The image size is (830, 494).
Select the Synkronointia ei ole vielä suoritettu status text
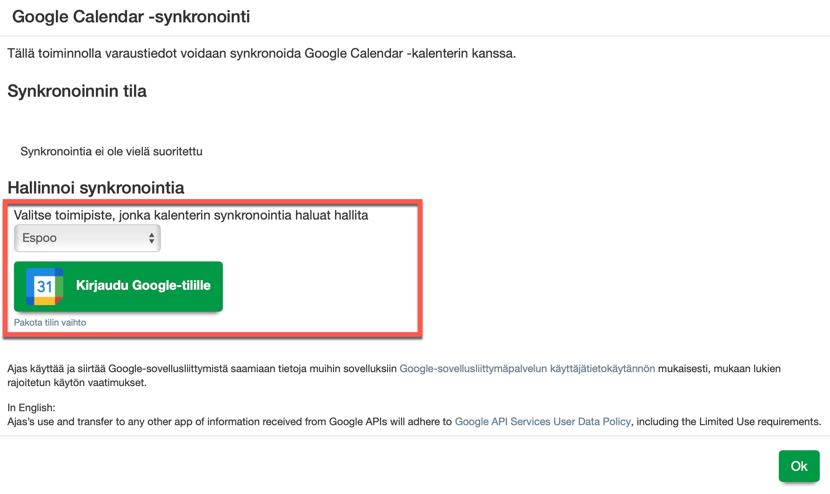pyautogui.click(x=111, y=152)
